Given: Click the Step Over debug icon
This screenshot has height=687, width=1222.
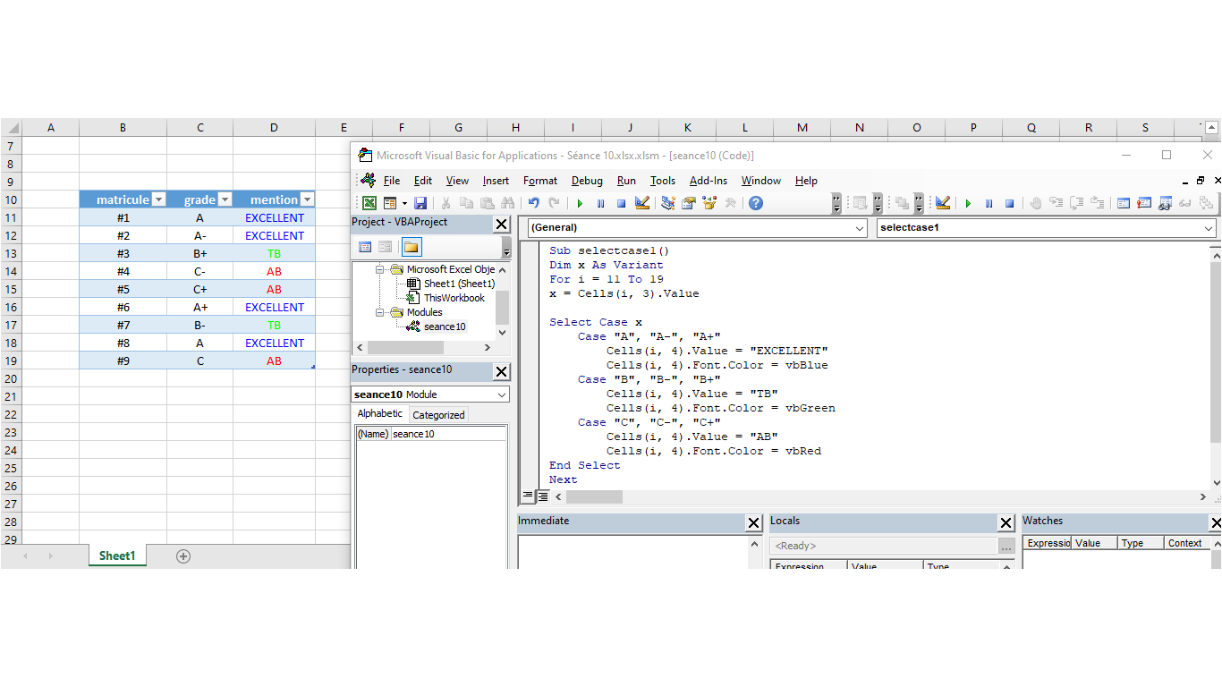Looking at the screenshot, I should point(1076,203).
